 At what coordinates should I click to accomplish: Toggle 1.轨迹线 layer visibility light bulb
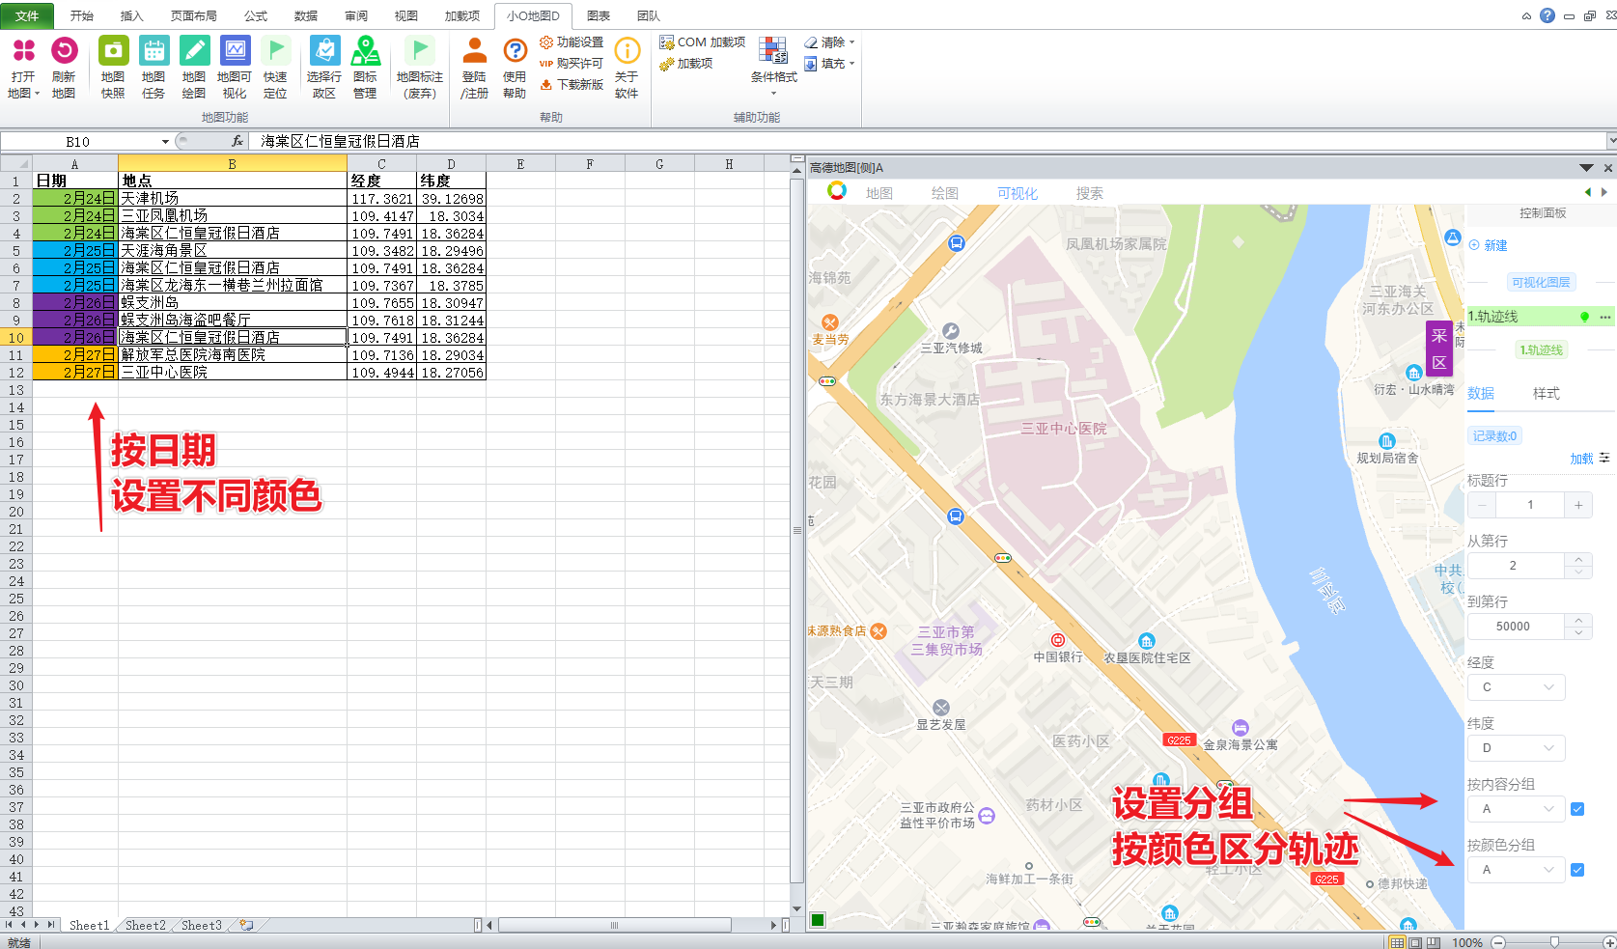(1584, 317)
